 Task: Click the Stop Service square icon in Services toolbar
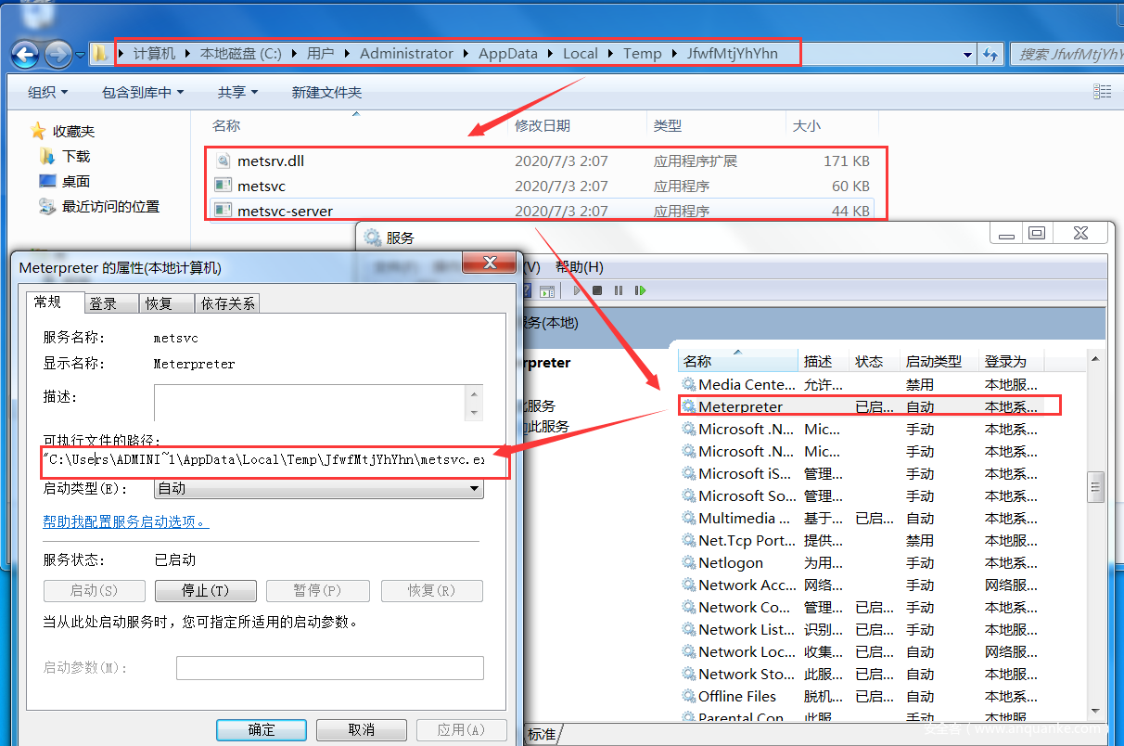(x=597, y=290)
